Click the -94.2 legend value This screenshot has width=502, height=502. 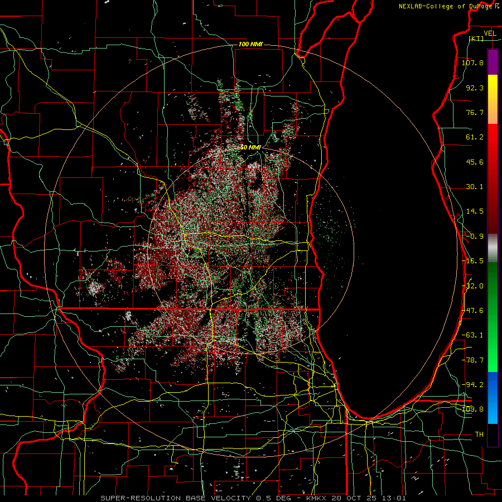(x=472, y=384)
